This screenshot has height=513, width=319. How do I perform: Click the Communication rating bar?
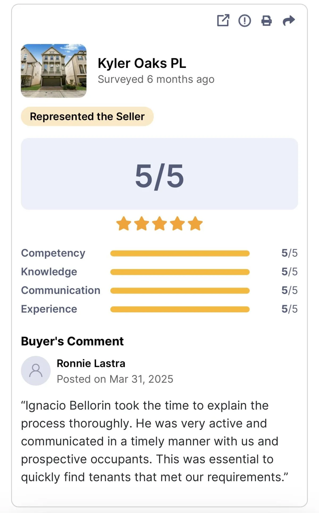[180, 291]
